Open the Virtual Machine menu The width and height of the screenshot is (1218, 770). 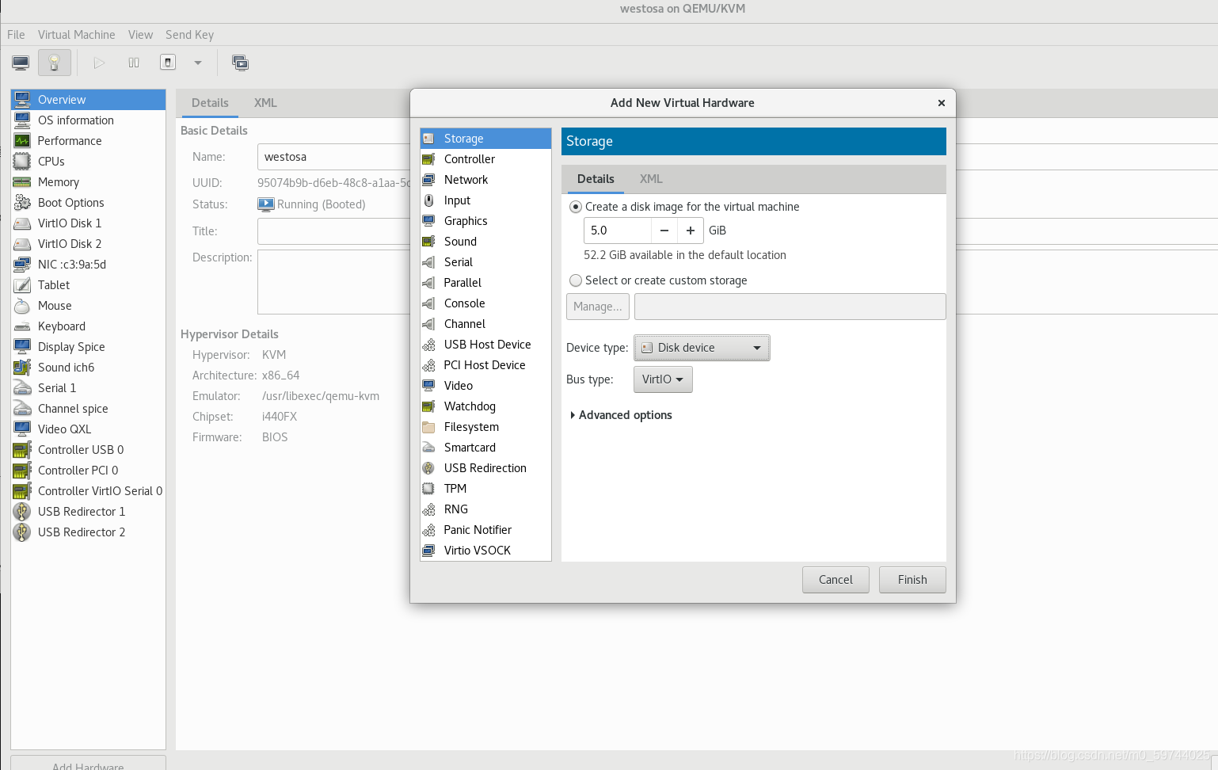tap(76, 35)
